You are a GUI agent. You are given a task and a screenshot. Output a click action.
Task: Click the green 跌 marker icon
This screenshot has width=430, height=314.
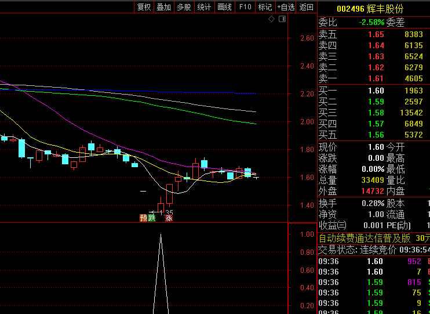(151, 218)
